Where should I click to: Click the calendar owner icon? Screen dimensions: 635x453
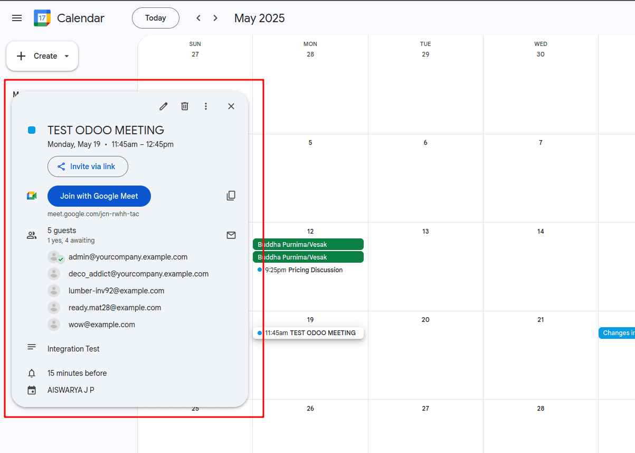coord(32,390)
